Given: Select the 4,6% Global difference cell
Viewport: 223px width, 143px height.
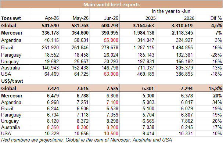Looking at the screenshot, I should pos(216,26).
